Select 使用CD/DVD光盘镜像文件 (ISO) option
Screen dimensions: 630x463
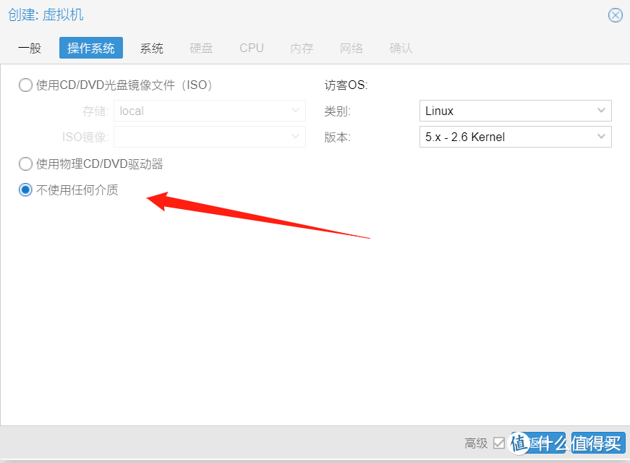(x=25, y=85)
